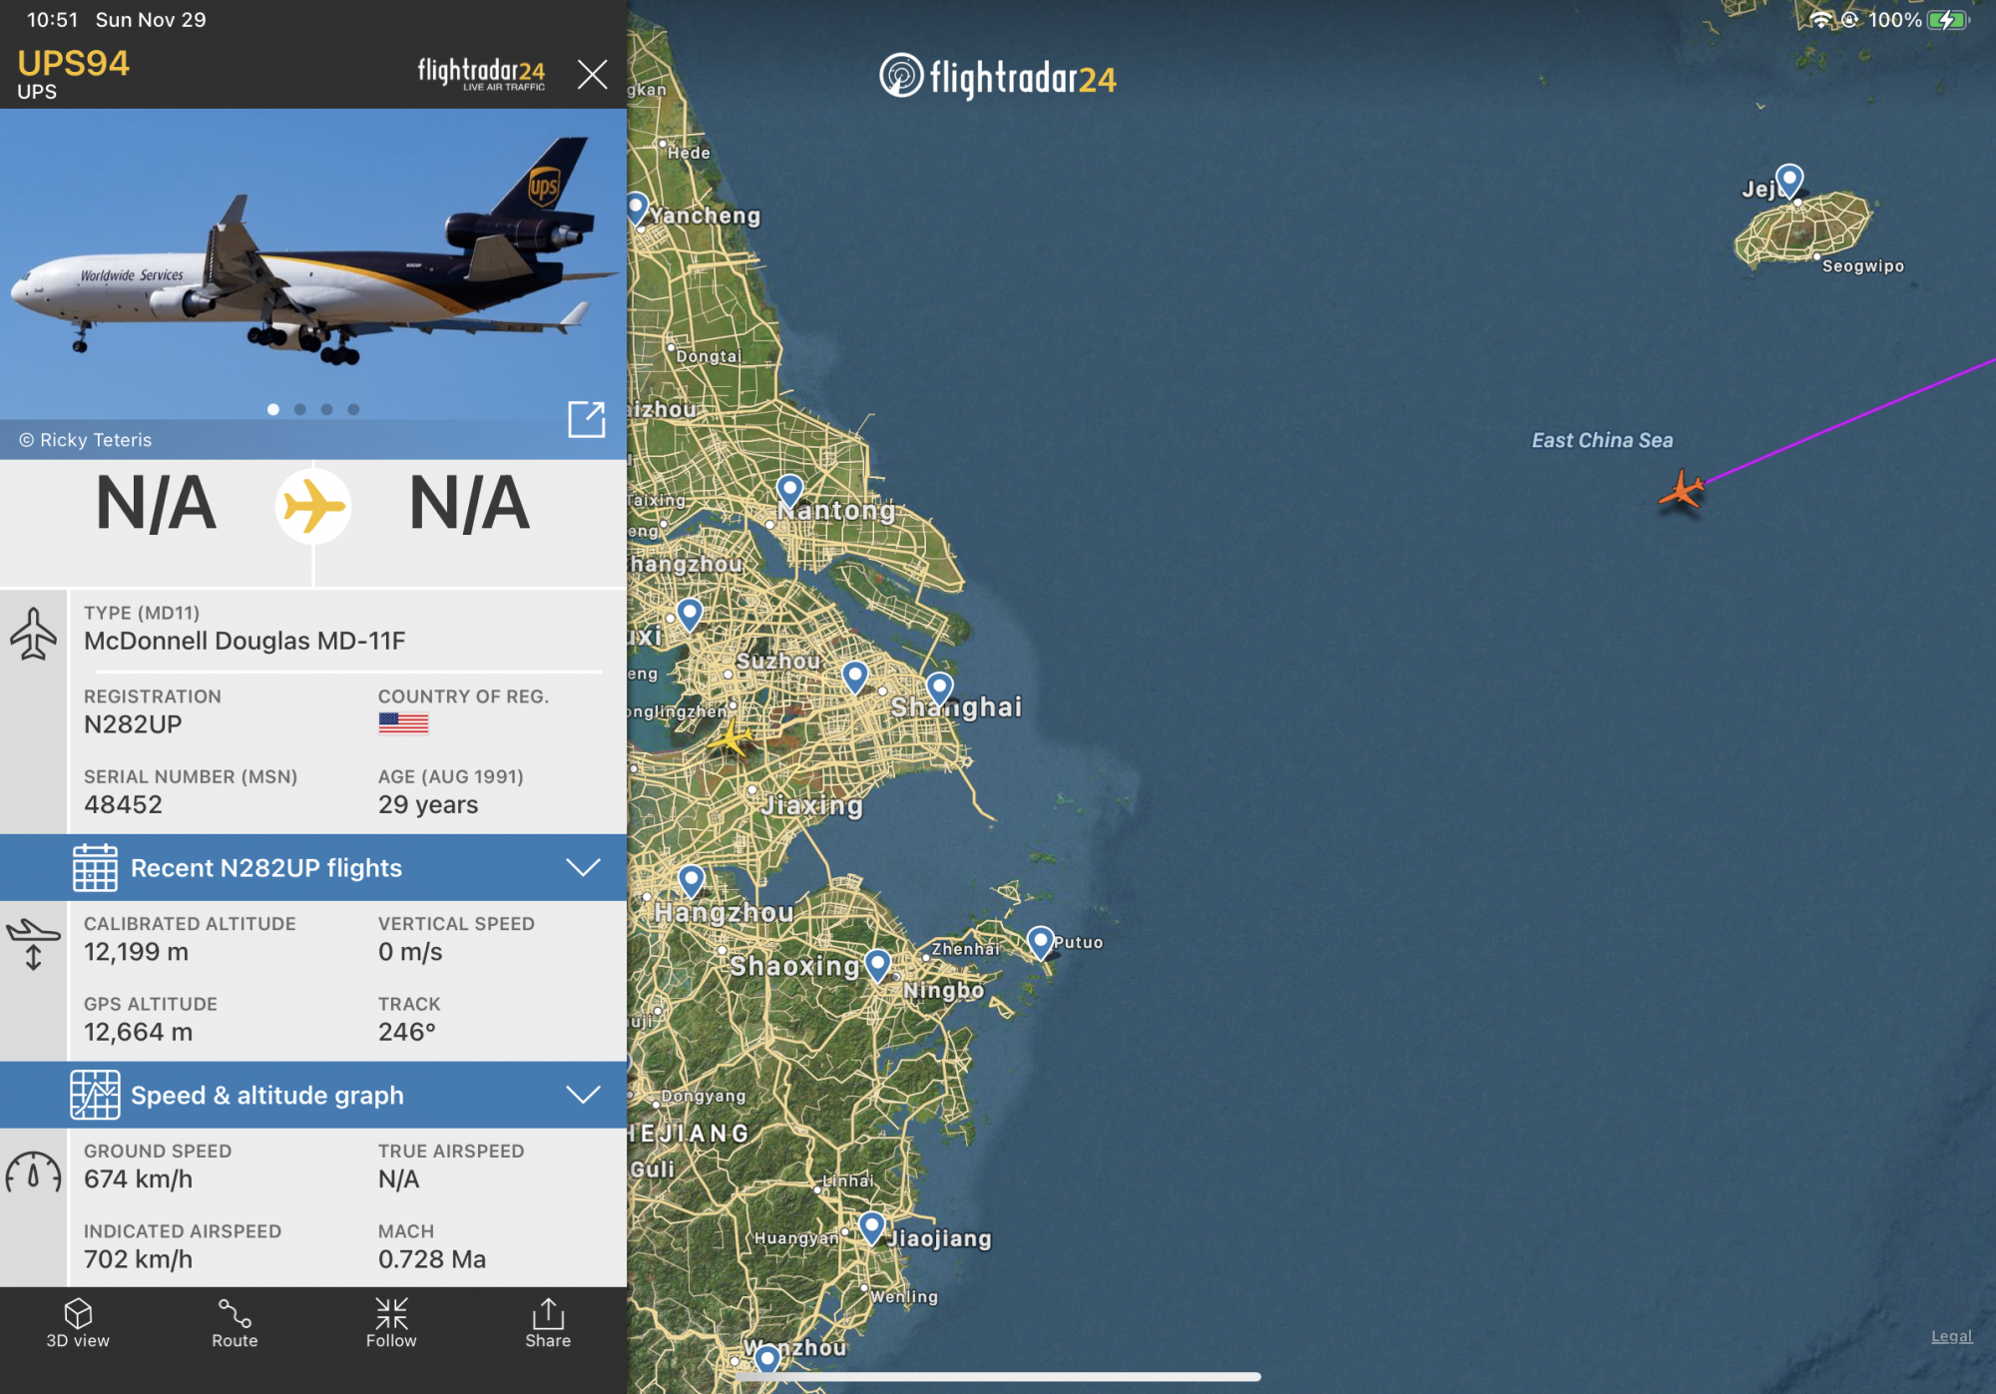
Task: Switch to third aircraft photo dot
Action: click(326, 409)
